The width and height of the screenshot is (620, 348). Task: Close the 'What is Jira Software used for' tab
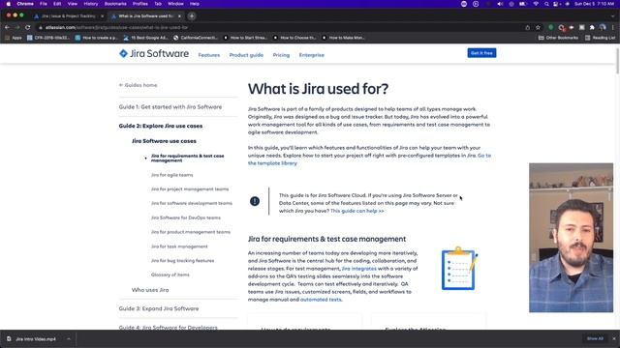click(x=179, y=16)
